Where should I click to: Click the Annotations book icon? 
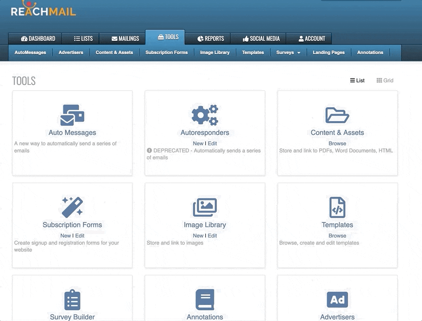coord(205,300)
